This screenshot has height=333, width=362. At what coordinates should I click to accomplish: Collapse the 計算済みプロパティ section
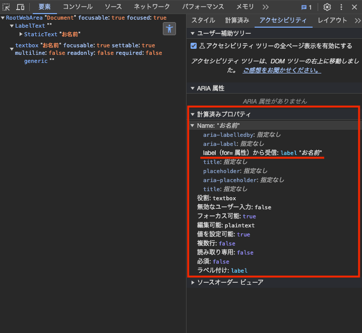pyautogui.click(x=193, y=115)
